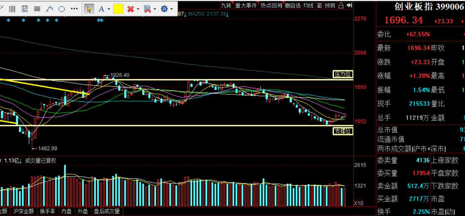This screenshot has width=465, height=216.
Task: Activate the arrow pointer selection tool
Action: coord(89,9)
